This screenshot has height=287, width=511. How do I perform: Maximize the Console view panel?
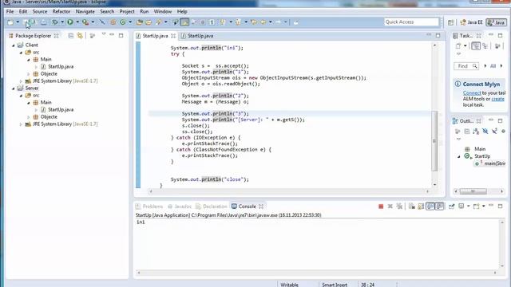(x=501, y=206)
